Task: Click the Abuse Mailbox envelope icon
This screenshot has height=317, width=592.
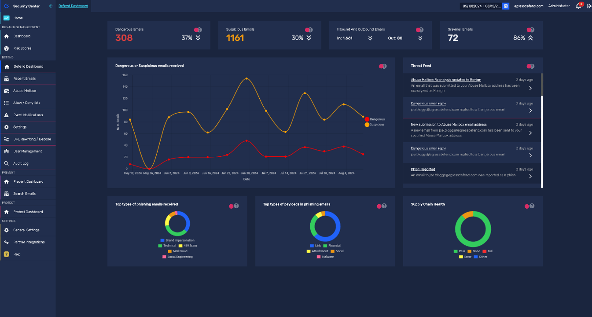Action: 7,91
